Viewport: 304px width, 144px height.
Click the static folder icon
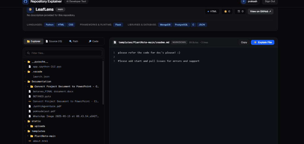coord(29,121)
